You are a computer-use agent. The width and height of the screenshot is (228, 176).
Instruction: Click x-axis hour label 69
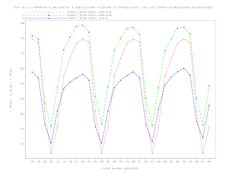(178, 162)
